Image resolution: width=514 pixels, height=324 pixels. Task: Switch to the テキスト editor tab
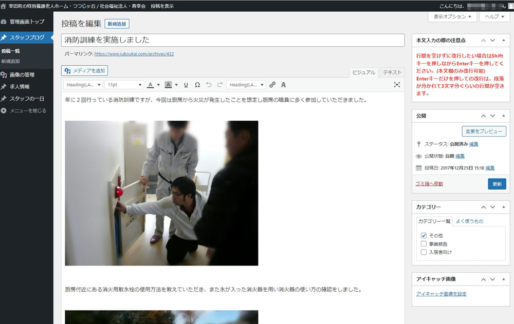[x=392, y=72]
